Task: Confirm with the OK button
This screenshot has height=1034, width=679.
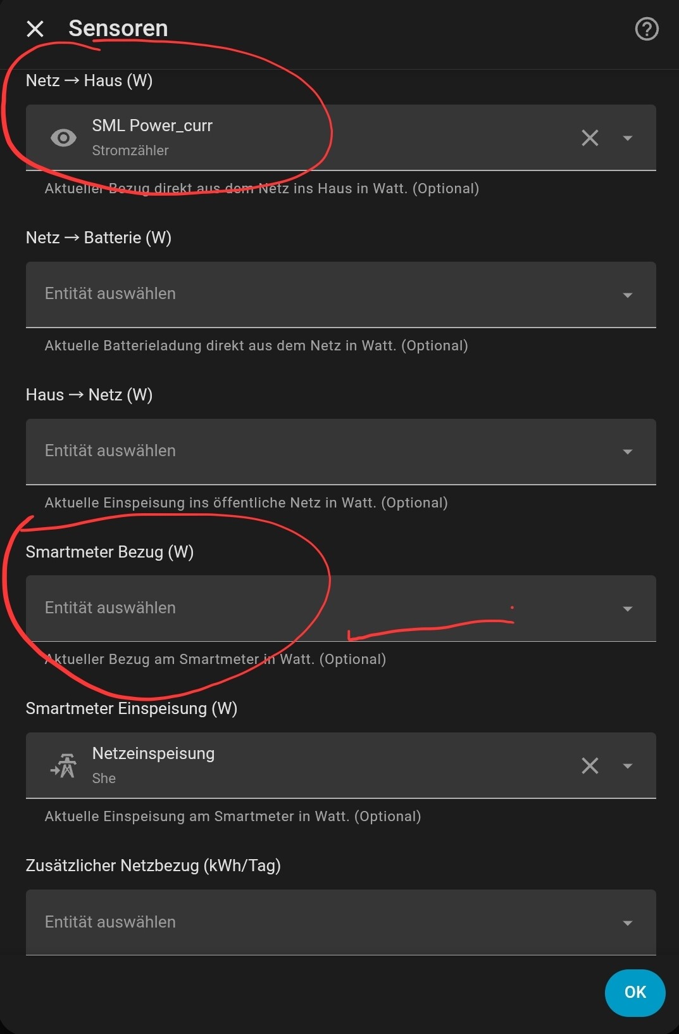Action: point(635,992)
